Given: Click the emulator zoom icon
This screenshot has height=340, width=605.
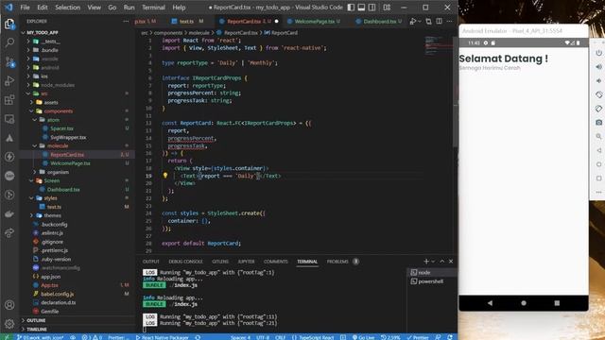Looking at the screenshot, I should point(598,136).
